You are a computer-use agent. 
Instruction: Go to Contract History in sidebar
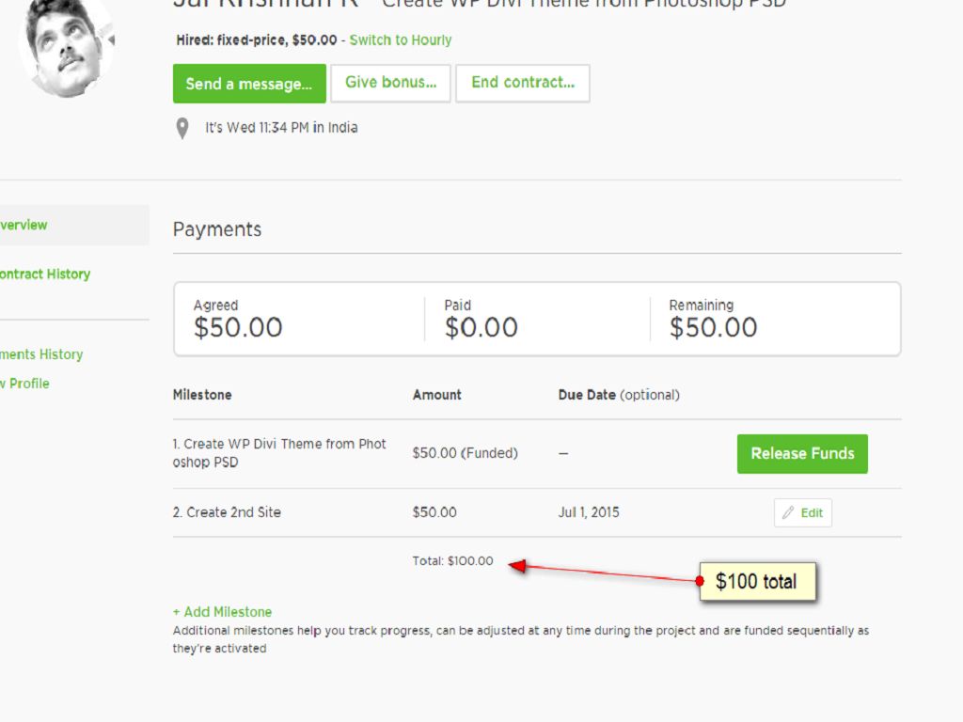[x=45, y=275]
